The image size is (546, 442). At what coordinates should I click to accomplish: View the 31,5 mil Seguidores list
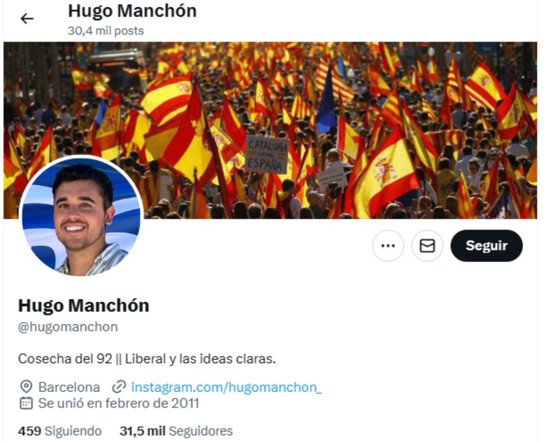(x=176, y=431)
